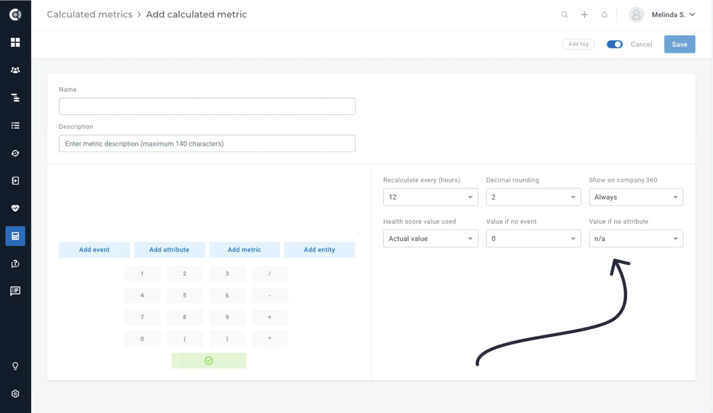Screen dimensions: 713x413
Task: Open Value if no event dropdown
Action: [533, 238]
